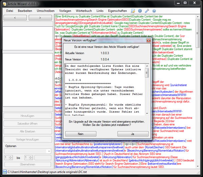203x177 pixels.
Task: Click the file path in status bar
Action: pyautogui.click(x=47, y=172)
